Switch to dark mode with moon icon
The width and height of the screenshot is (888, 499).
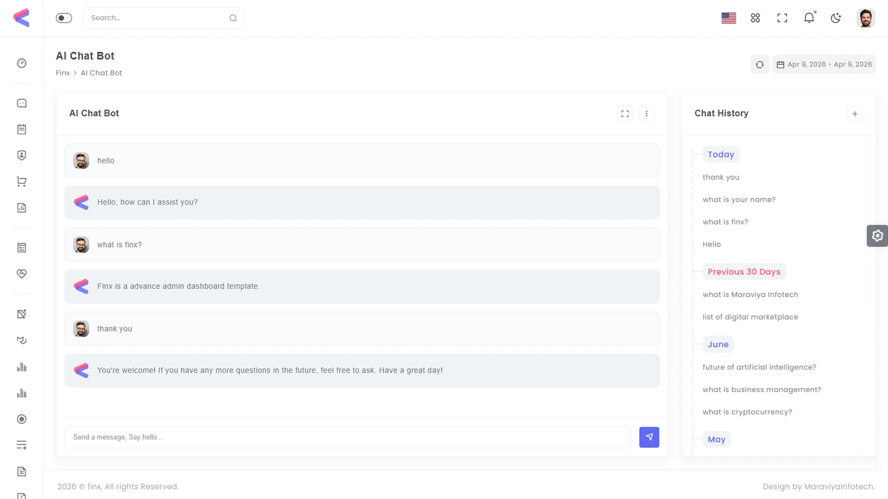(x=836, y=18)
